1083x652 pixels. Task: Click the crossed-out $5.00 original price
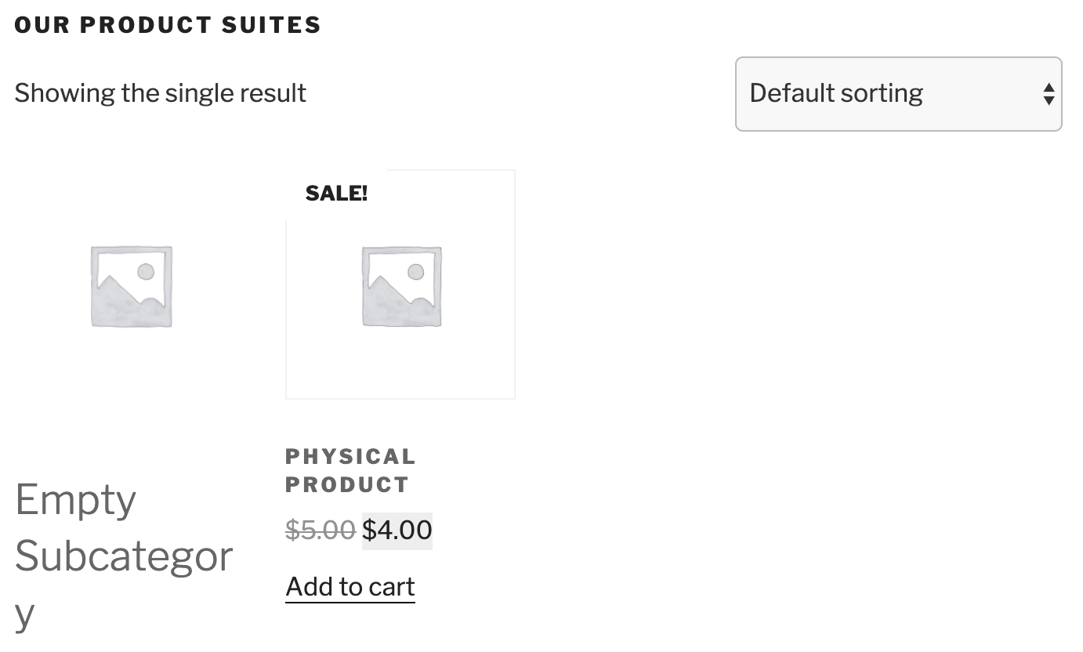320,531
